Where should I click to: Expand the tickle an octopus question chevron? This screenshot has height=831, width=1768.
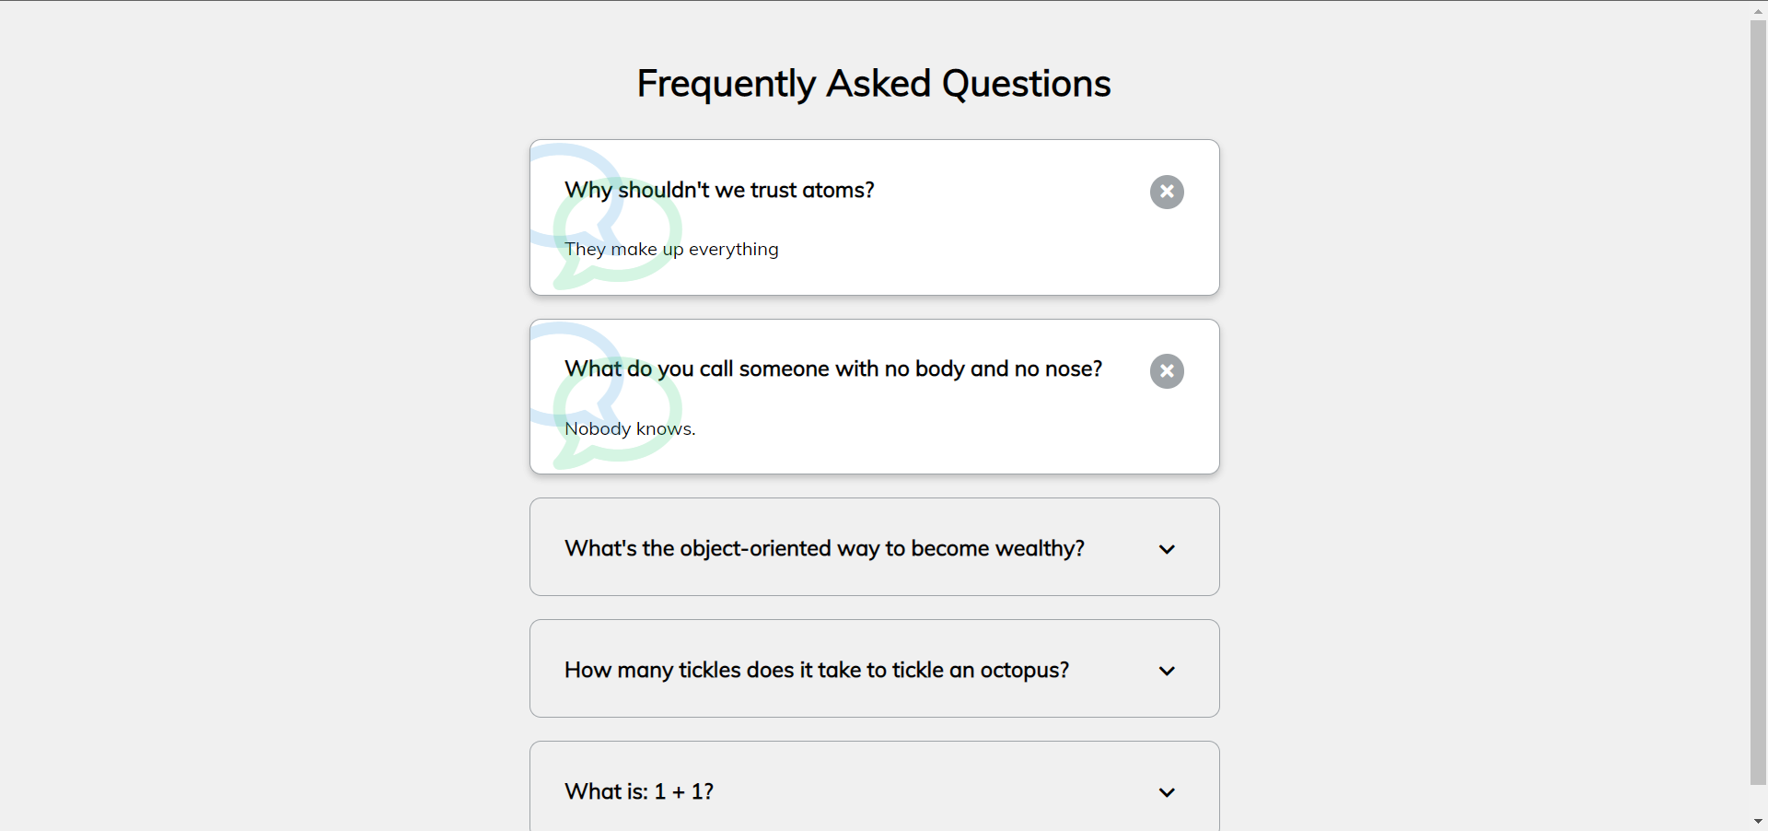(1167, 671)
